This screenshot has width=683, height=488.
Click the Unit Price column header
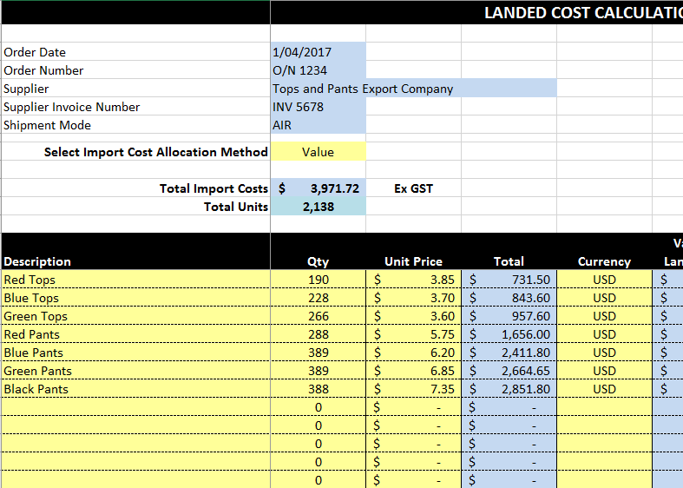click(x=413, y=261)
